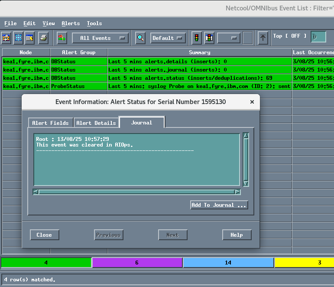Click journal scrollbar down arrow
Image resolution: width=334 pixels, height=287 pixels.
[246, 183]
